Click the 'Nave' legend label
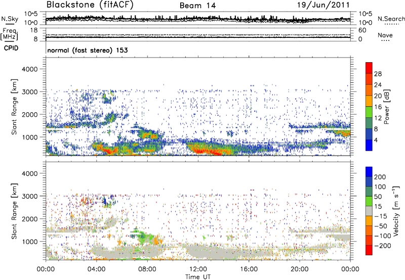This screenshot has height=280, width=405. [385, 35]
